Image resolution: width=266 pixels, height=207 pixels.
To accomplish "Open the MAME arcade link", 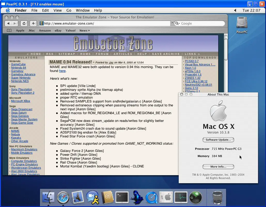I will tap(15, 131).
